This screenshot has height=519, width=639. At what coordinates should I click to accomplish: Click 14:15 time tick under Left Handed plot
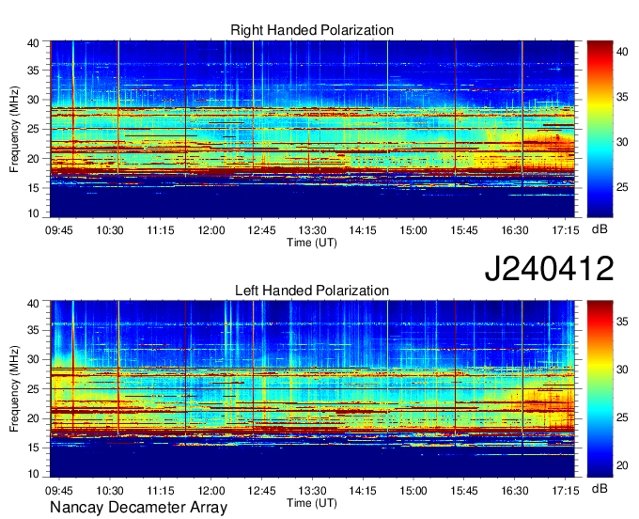pos(363,490)
